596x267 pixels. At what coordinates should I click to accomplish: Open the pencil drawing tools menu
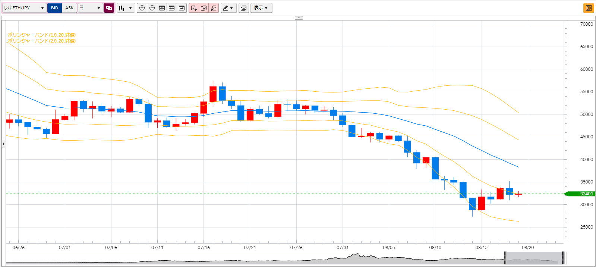click(228, 8)
